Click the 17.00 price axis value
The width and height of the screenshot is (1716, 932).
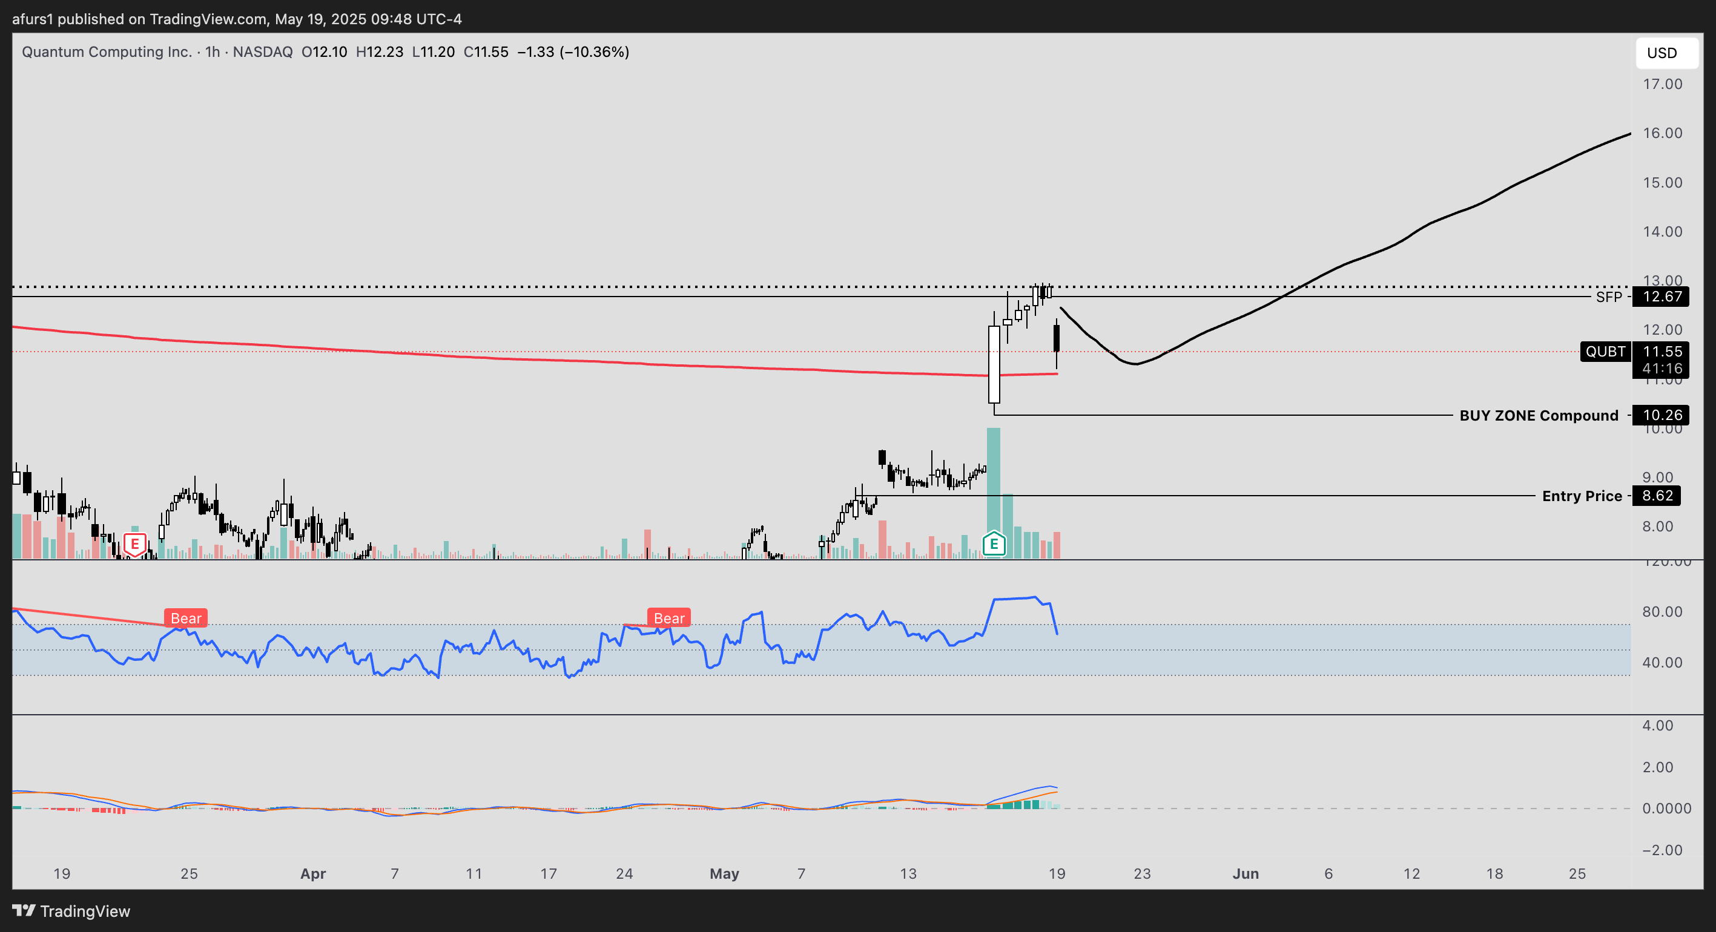pyautogui.click(x=1662, y=84)
